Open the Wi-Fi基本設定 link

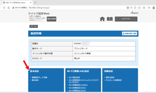[74, 77]
